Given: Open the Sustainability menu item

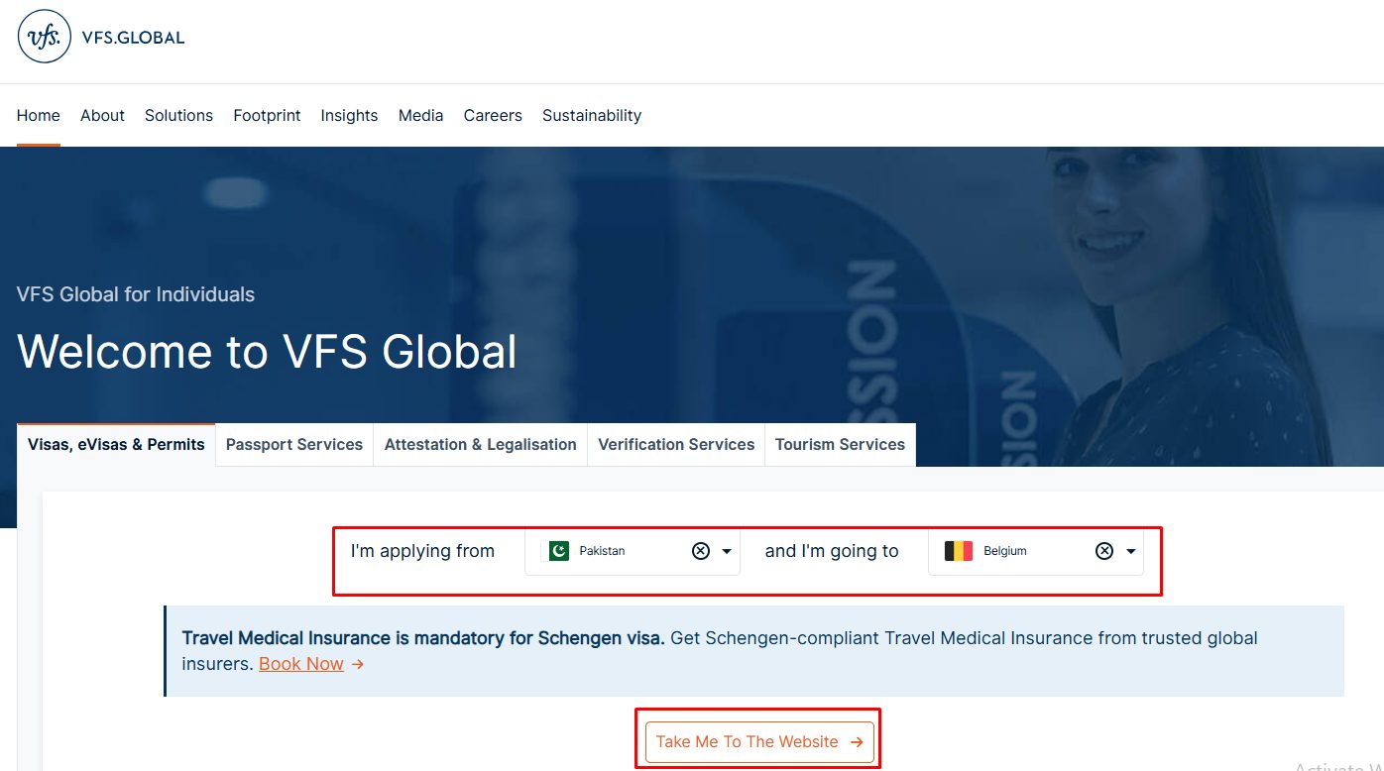Looking at the screenshot, I should tap(592, 115).
